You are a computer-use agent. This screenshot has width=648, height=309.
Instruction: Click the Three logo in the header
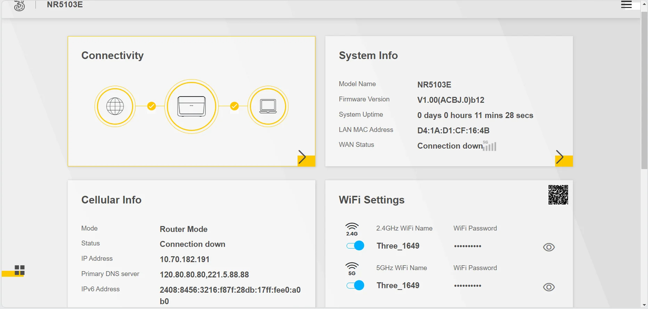pos(19,6)
